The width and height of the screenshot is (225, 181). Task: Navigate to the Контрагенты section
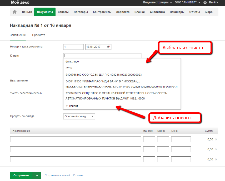pos(102,12)
